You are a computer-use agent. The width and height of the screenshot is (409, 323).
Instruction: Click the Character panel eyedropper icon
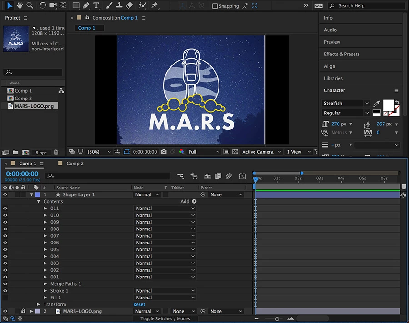pyautogui.click(x=377, y=104)
